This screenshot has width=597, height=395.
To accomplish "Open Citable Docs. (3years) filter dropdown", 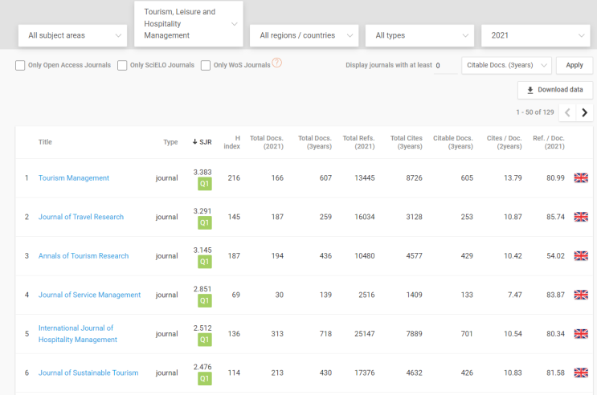I will point(506,65).
